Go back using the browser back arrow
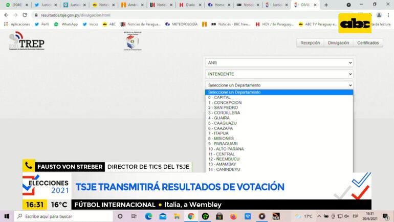The image size is (394, 222). (x=6, y=15)
